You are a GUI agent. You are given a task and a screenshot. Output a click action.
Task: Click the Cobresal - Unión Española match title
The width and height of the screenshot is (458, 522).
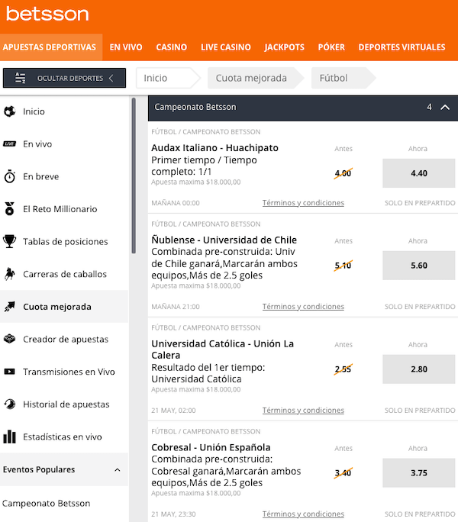pos(211,447)
